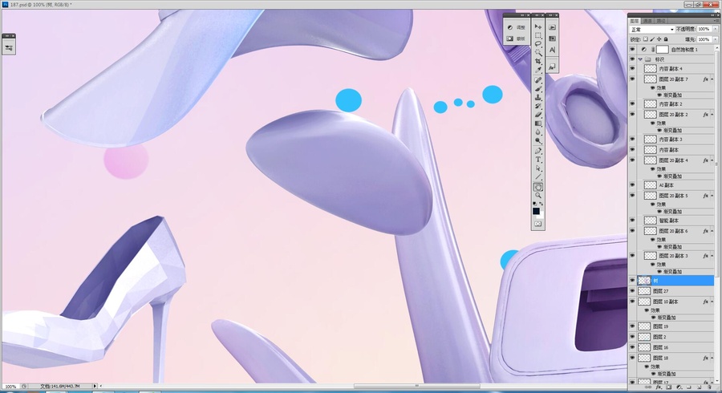Switch to the 路径 tab
Screen dimensions: 722x393
[x=661, y=21]
